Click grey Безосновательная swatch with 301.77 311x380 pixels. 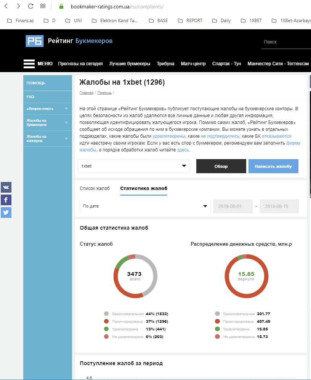pyautogui.click(x=217, y=314)
